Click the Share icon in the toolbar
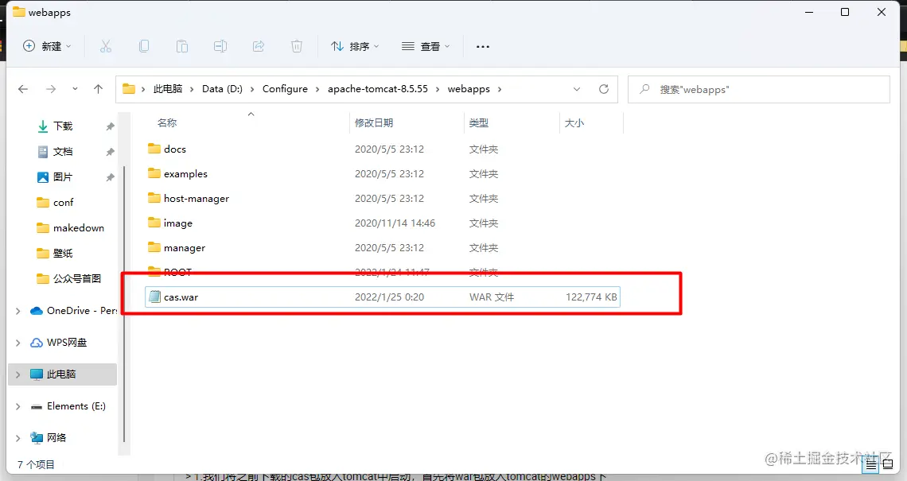Viewport: 907px width, 481px height. coord(259,46)
